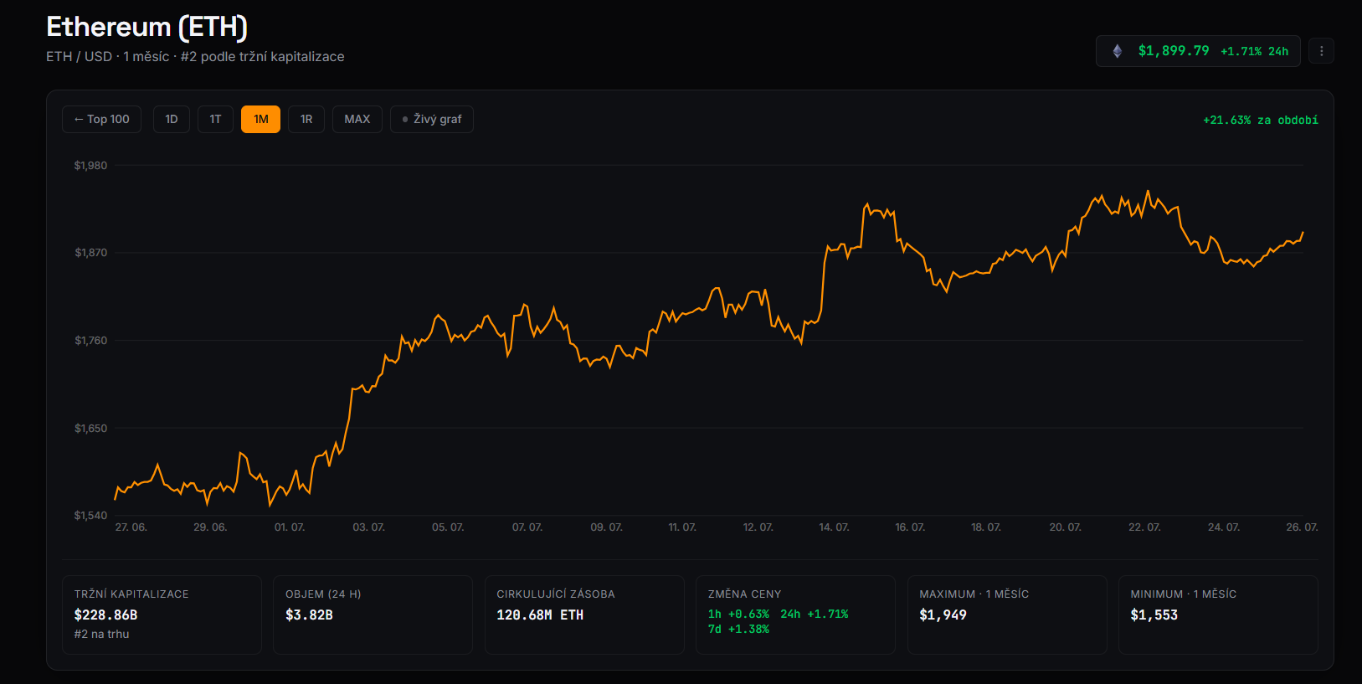
Task: Click the $1,899.79 current price badge
Action: coord(1198,51)
